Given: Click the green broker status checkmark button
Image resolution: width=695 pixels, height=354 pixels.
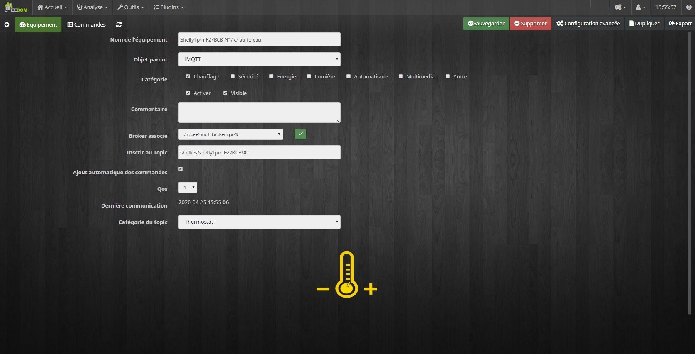Looking at the screenshot, I should pos(300,134).
